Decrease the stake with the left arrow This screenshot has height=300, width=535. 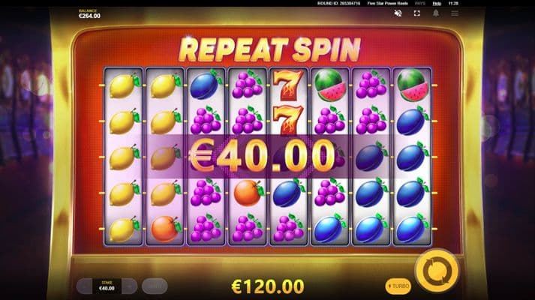tap(84, 286)
